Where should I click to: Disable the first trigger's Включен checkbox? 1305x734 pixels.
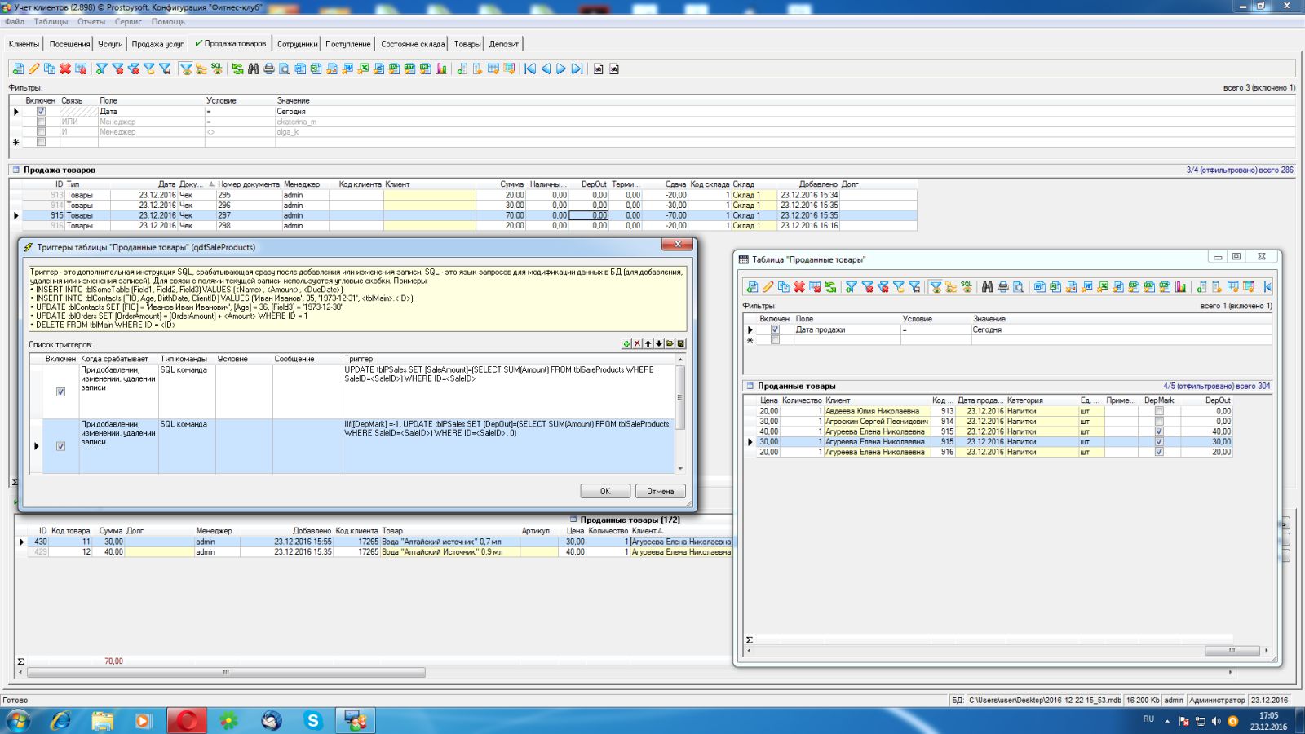(x=60, y=391)
